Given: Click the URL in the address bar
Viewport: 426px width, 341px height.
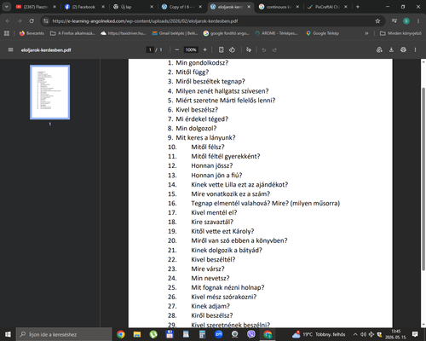Looking at the screenshot, I should [x=145, y=20].
